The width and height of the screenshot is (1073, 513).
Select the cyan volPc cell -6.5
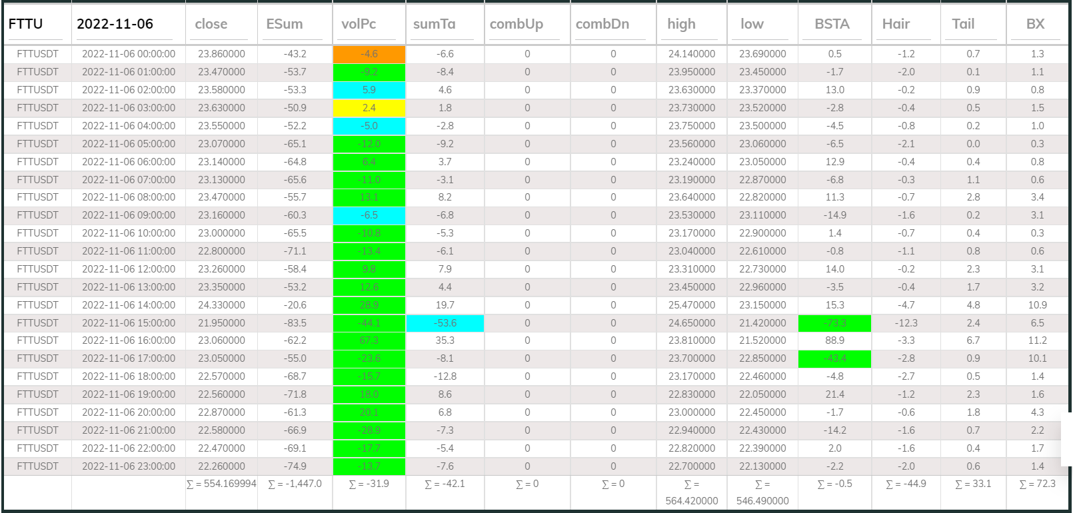coord(369,215)
